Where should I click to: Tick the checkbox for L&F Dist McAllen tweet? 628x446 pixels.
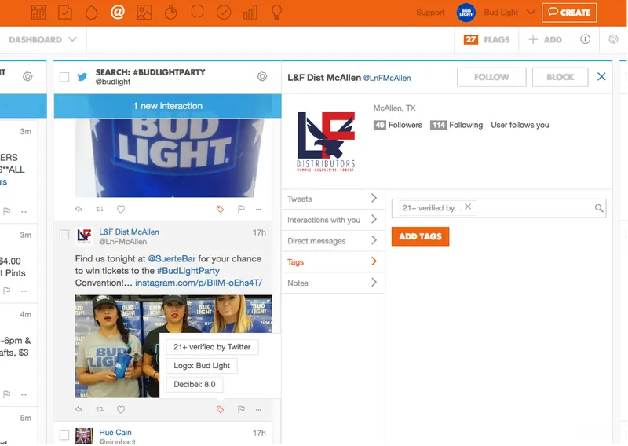pyautogui.click(x=64, y=235)
